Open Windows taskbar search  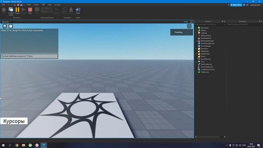[x=10, y=145]
